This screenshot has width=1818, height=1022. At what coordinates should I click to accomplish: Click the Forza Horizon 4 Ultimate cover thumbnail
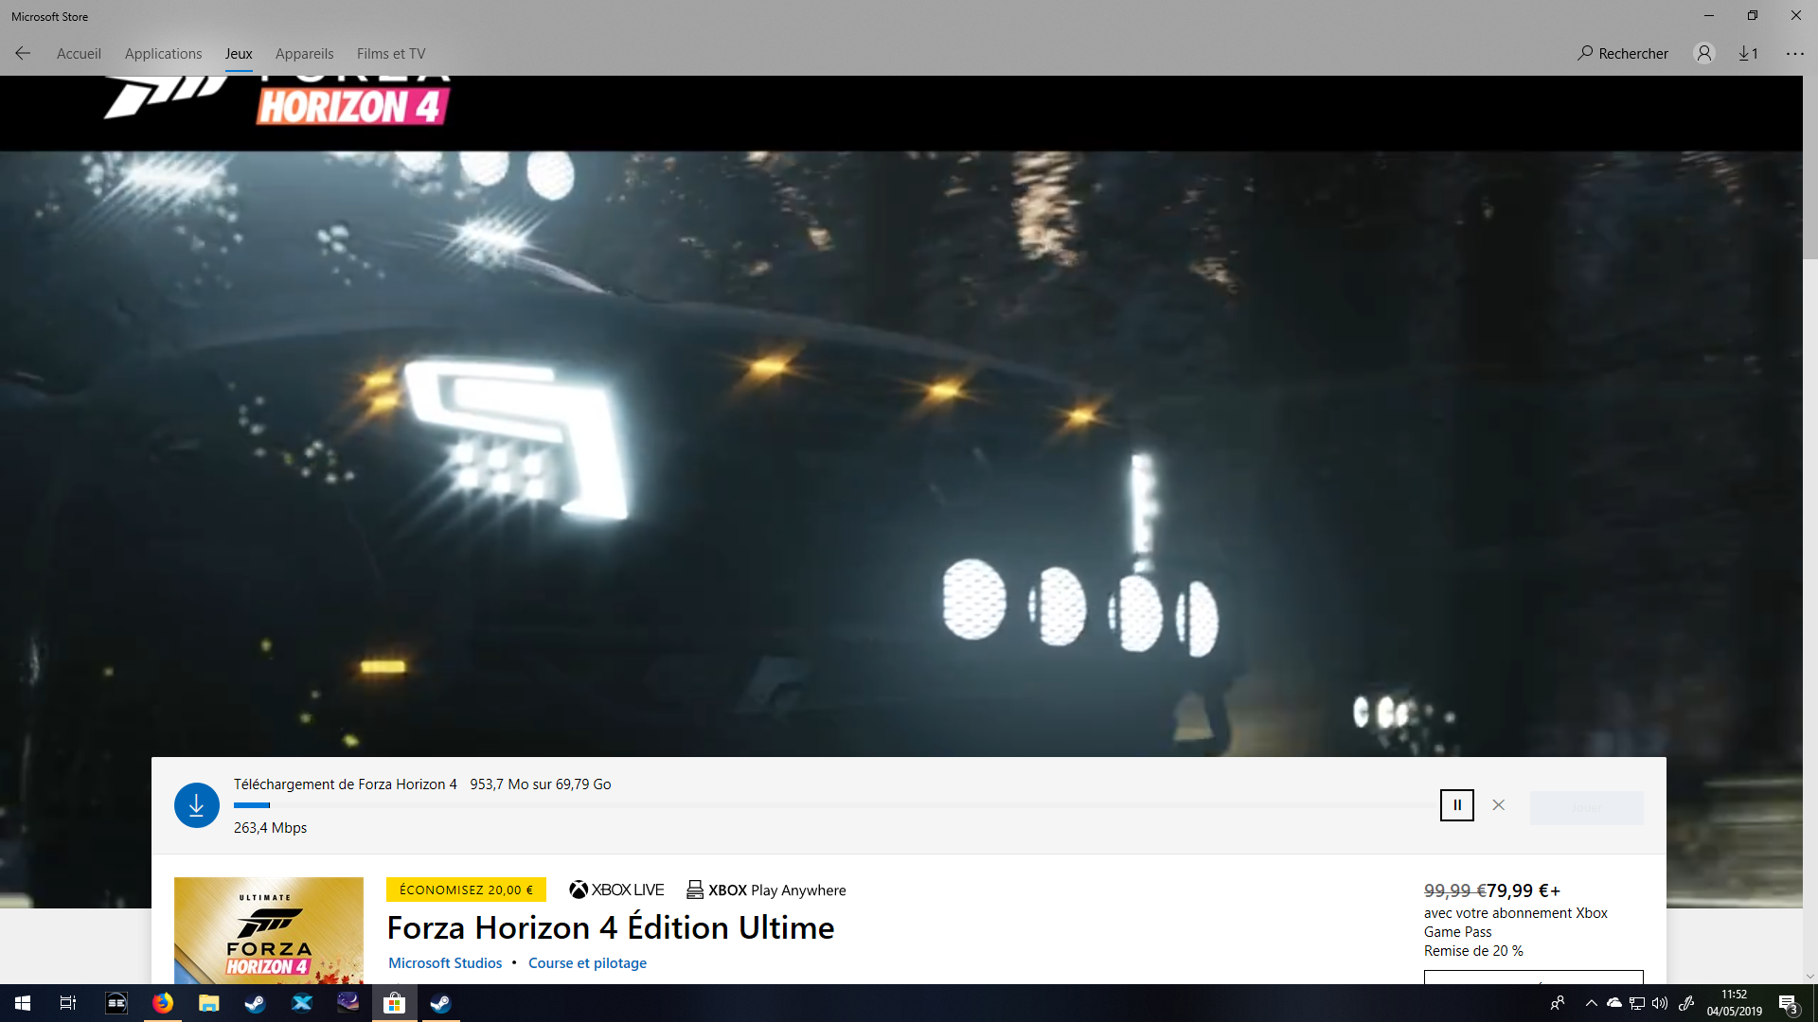(x=269, y=930)
